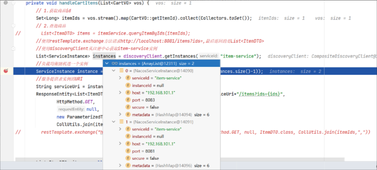Expand serviceId under entry 1
The width and height of the screenshot is (377, 170).
point(120,129)
